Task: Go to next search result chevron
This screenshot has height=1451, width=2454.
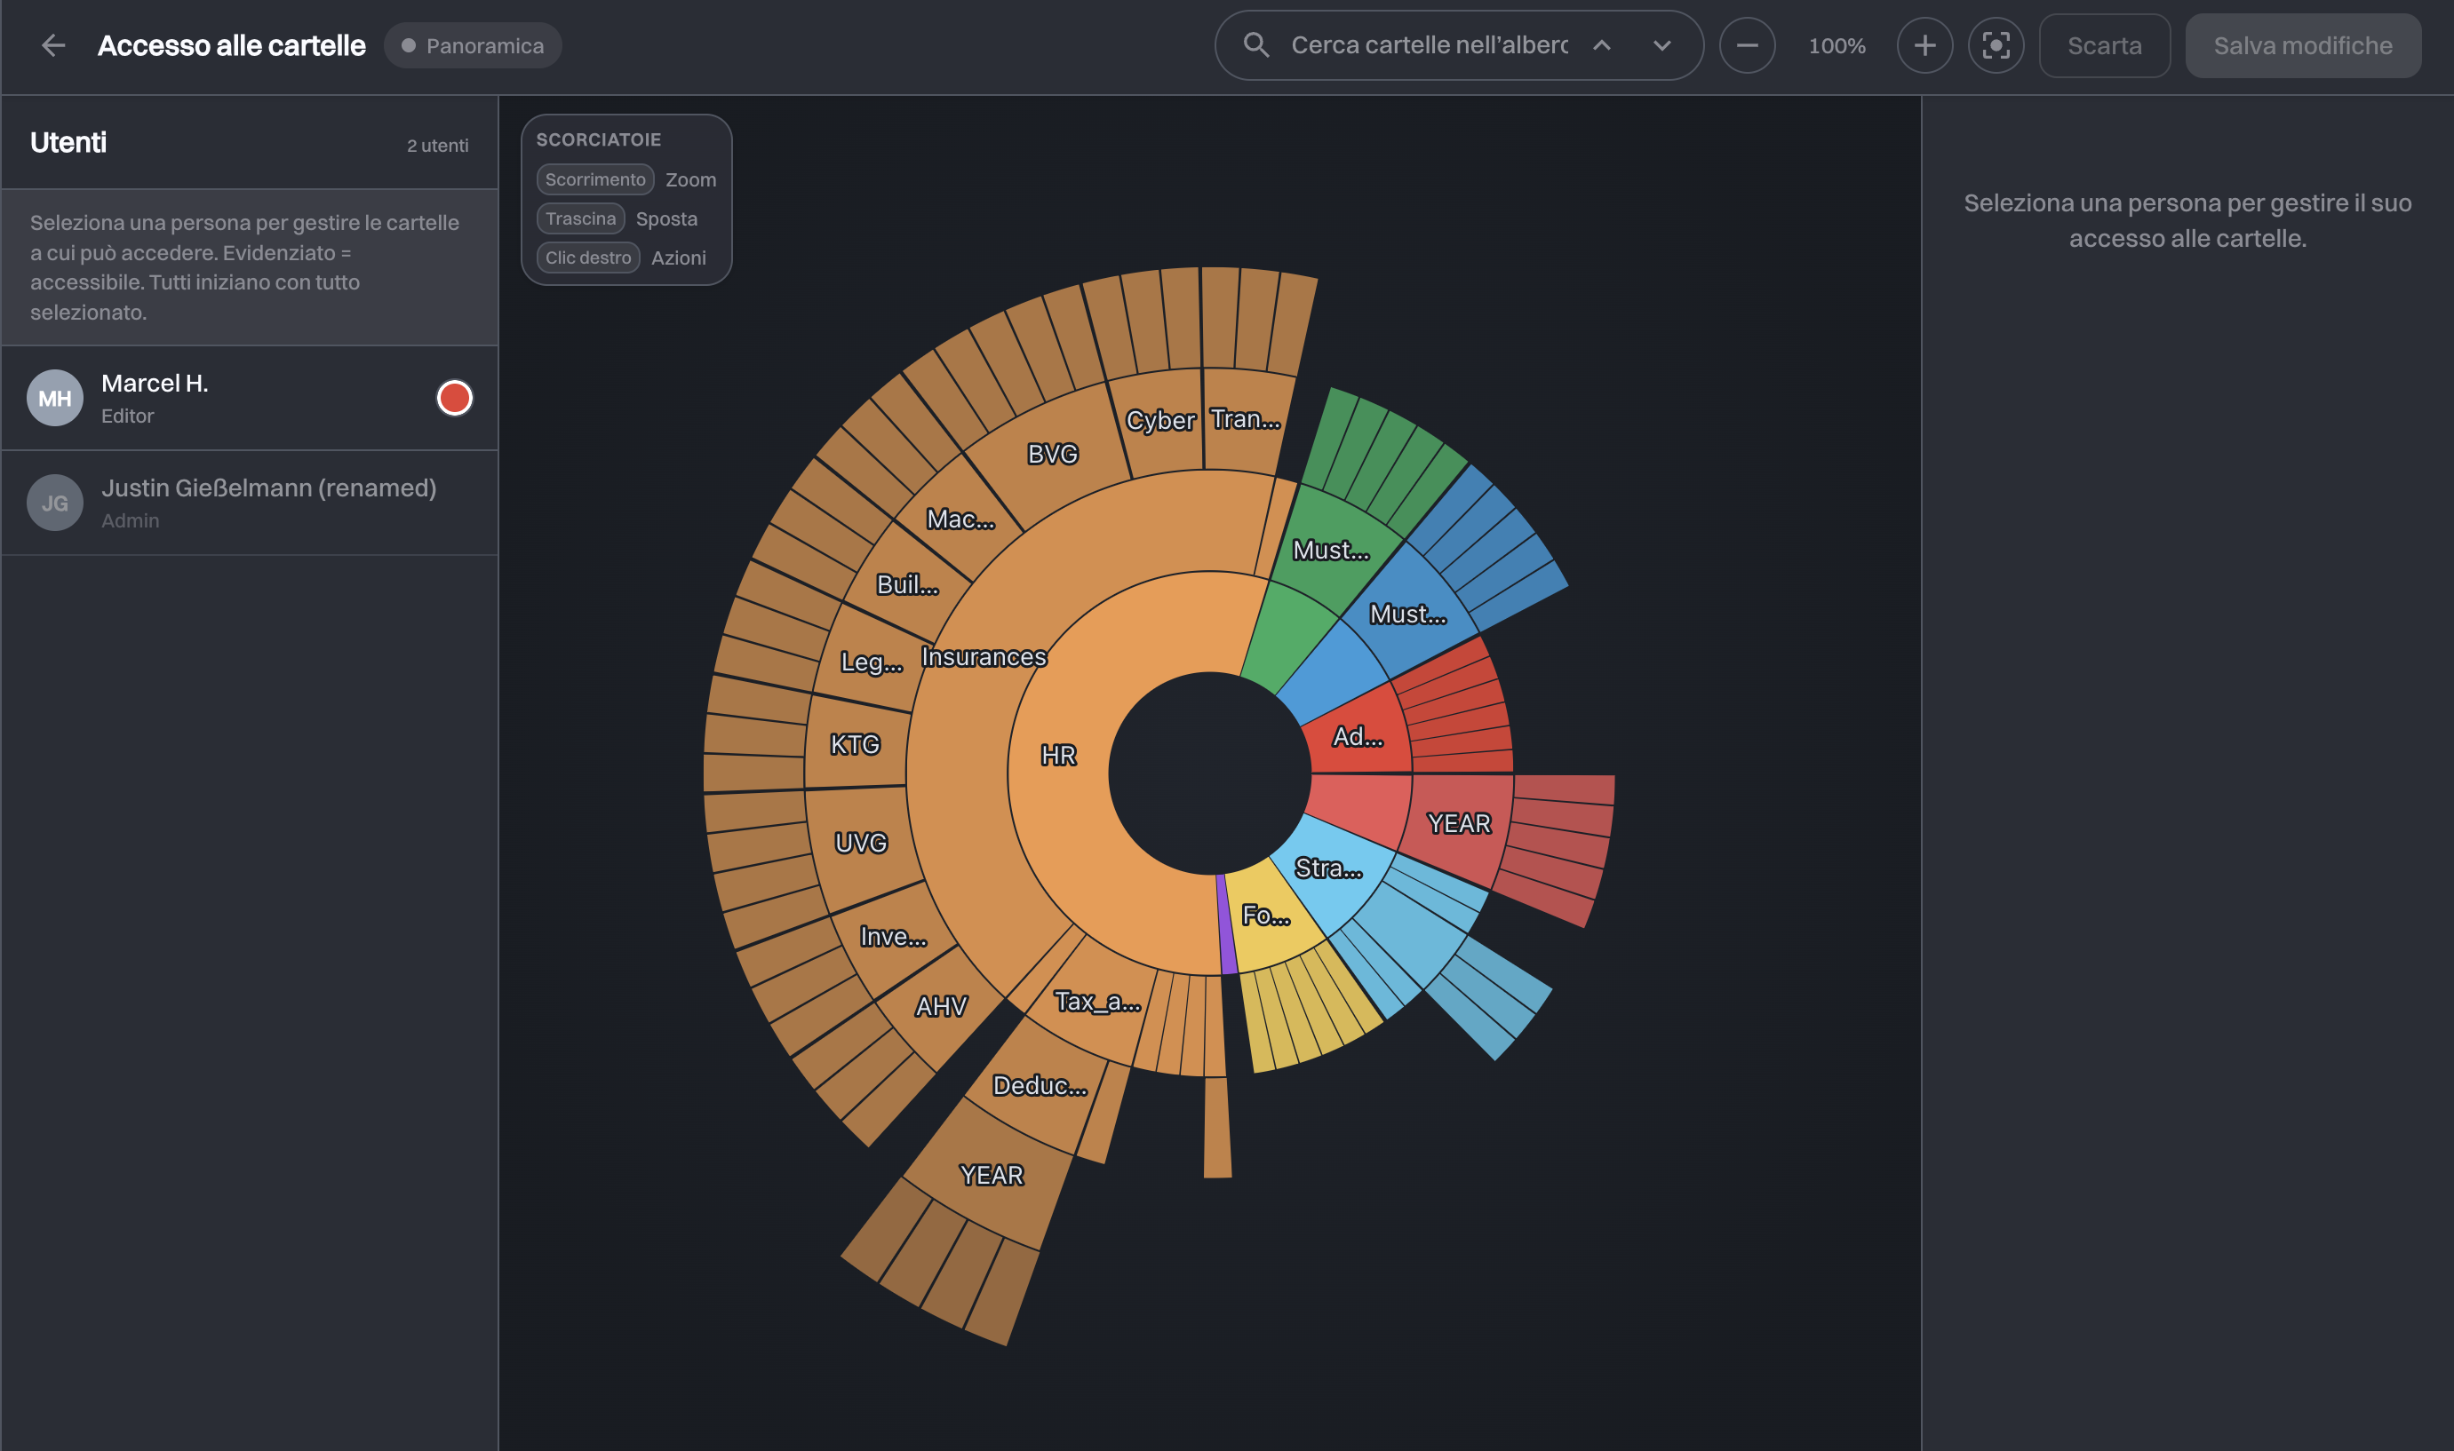Action: tap(1661, 45)
